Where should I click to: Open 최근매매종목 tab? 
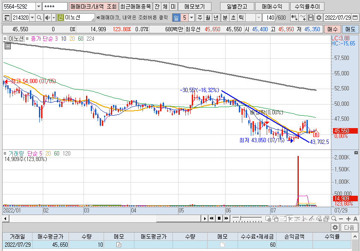(x=136, y=6)
